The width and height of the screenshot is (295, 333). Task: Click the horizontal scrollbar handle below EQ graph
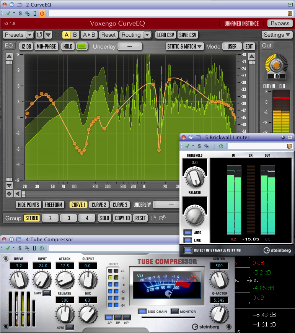tap(24, 194)
